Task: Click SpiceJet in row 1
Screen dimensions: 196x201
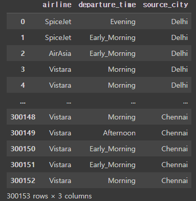Action: pos(58,37)
